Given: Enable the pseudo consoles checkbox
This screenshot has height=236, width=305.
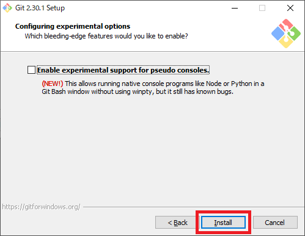Looking at the screenshot, I should [x=31, y=70].
